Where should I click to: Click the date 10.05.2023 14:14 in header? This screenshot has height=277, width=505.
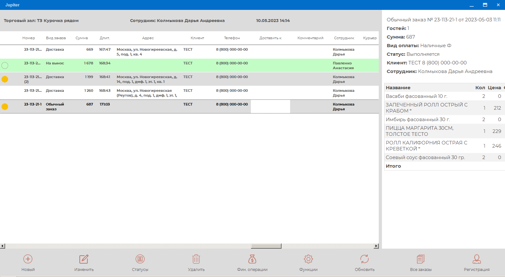[x=273, y=21]
